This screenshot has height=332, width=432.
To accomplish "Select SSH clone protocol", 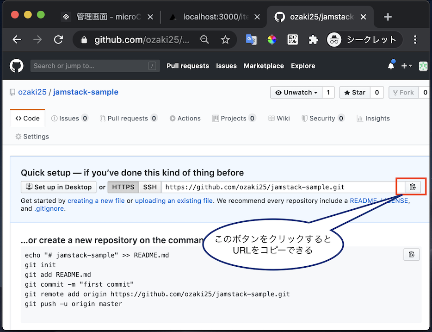I will (150, 187).
